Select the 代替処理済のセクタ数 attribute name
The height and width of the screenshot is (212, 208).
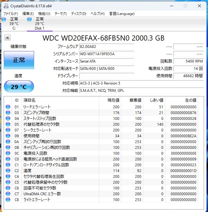(x=42, y=124)
